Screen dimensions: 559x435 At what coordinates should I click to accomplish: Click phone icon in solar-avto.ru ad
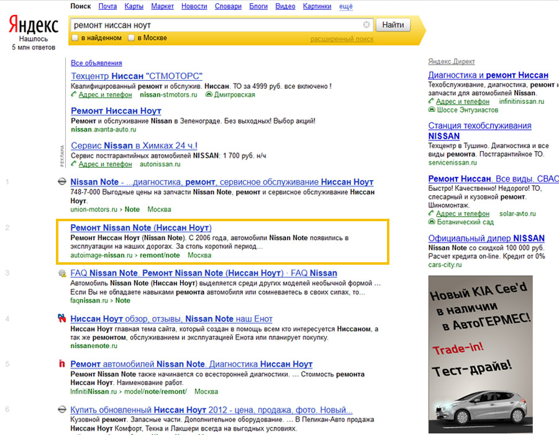click(432, 213)
